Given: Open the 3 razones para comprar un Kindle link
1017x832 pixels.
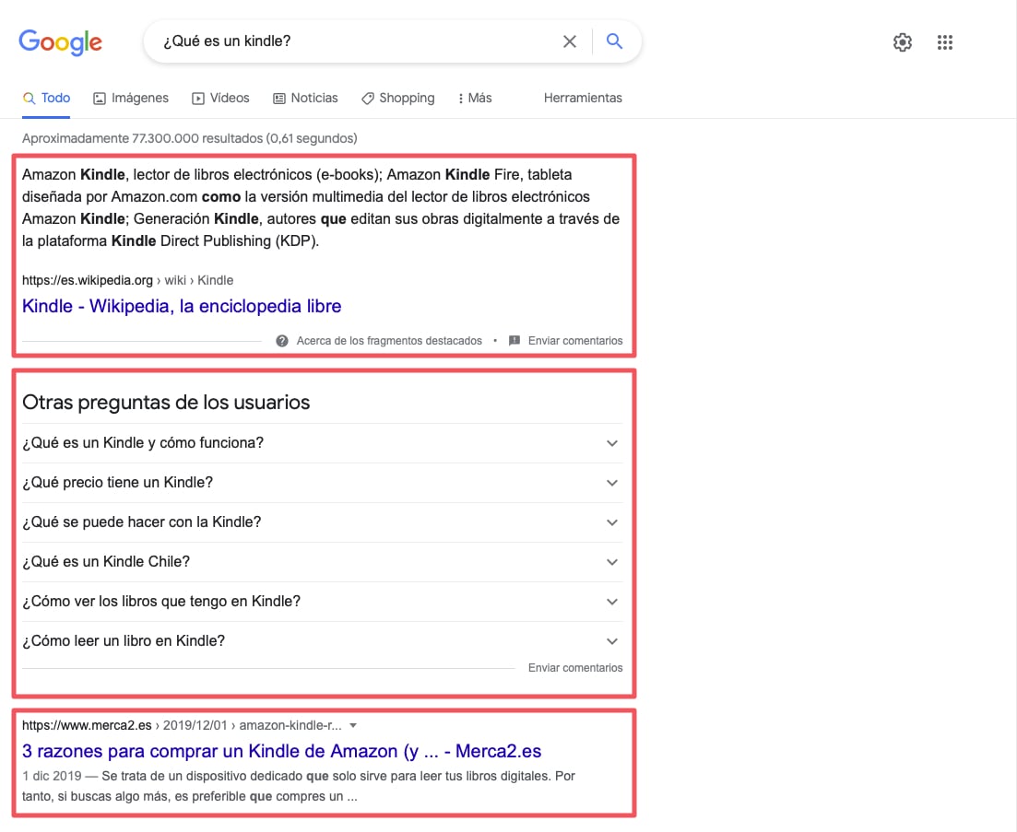Looking at the screenshot, I should coord(281,751).
